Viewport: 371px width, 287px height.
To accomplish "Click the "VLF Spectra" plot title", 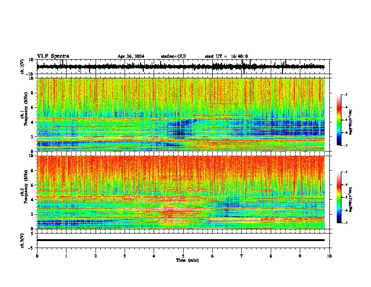I will [53, 56].
